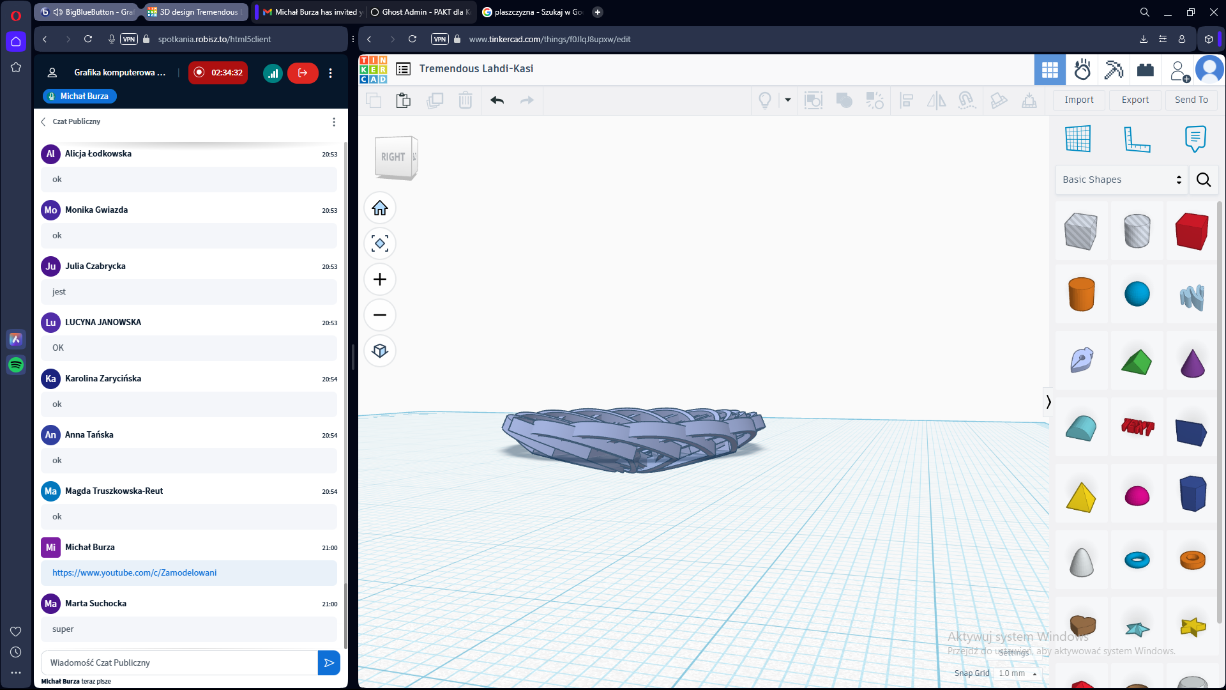Open the Notes tool
This screenshot has width=1226, height=690.
coord(1195,139)
